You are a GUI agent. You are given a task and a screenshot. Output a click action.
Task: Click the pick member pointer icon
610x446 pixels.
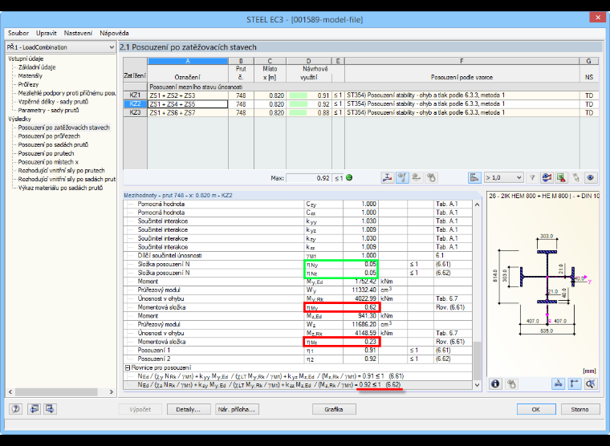pos(575,178)
